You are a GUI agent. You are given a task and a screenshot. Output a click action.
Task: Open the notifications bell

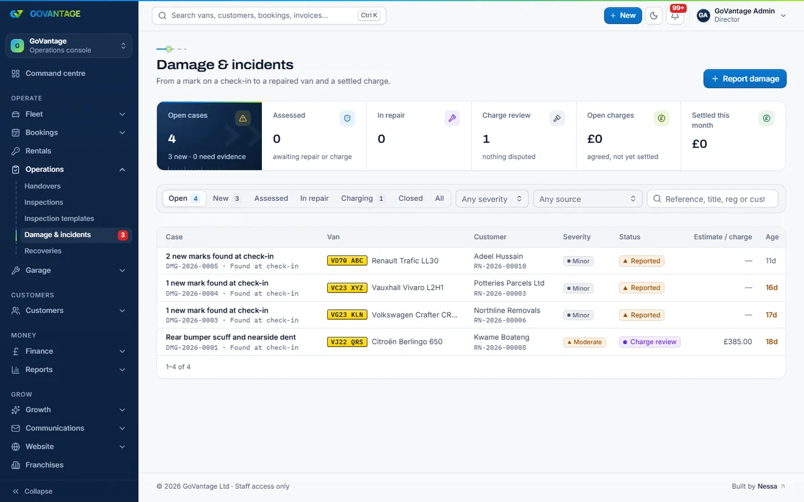tap(675, 16)
